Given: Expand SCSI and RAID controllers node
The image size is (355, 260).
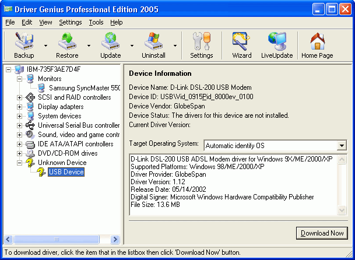Looking at the screenshot, I should coord(19,97).
